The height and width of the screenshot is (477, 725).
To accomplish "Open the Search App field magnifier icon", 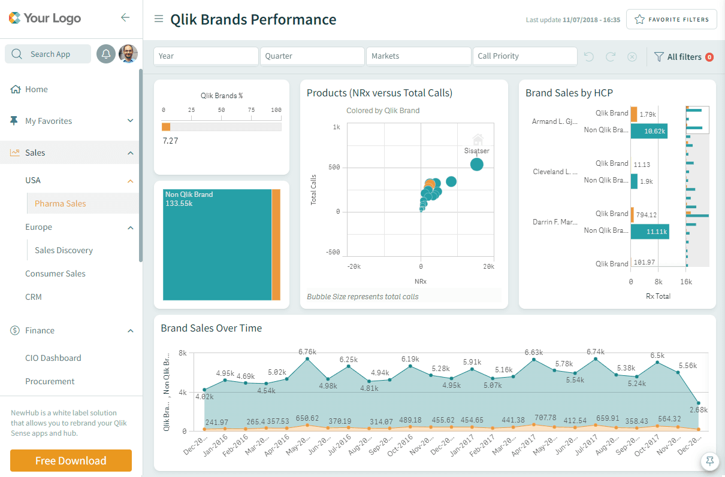I will click(16, 54).
